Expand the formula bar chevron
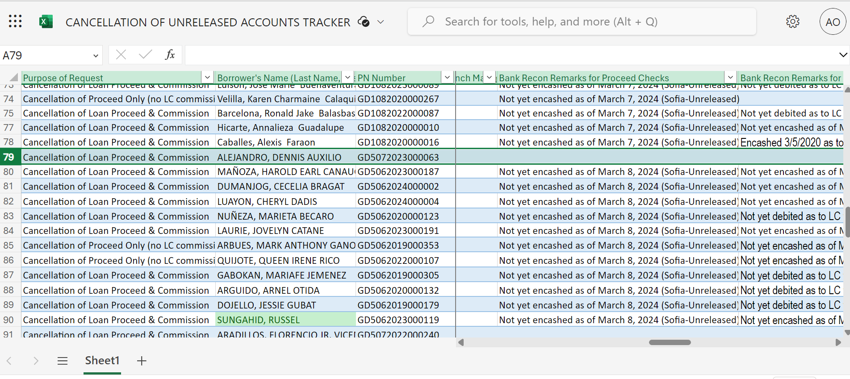The height and width of the screenshot is (379, 850). click(843, 55)
